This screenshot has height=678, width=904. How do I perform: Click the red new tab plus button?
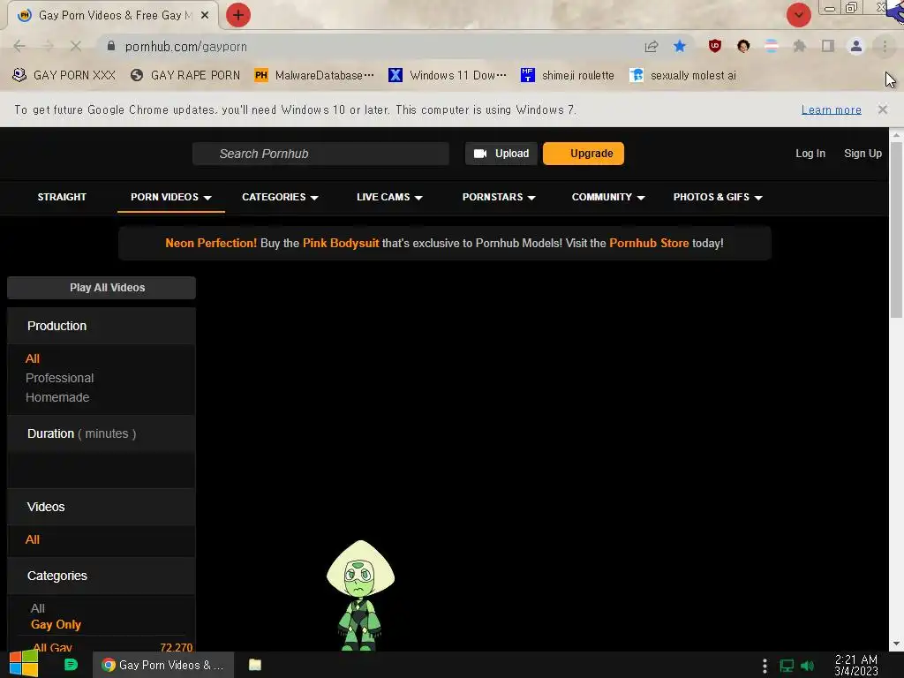(x=238, y=15)
